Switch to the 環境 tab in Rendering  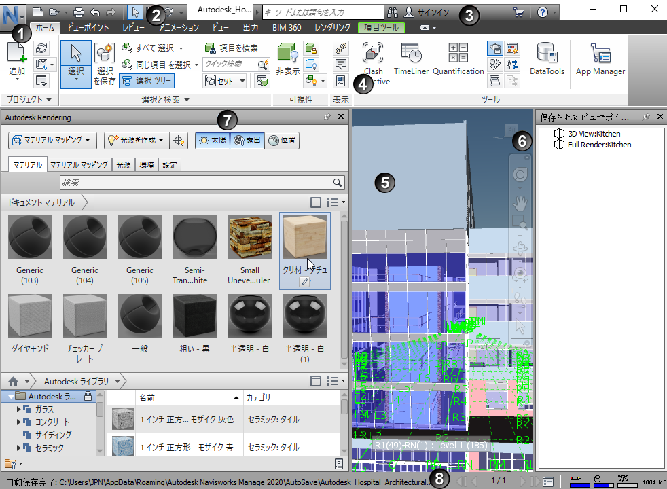point(147,165)
